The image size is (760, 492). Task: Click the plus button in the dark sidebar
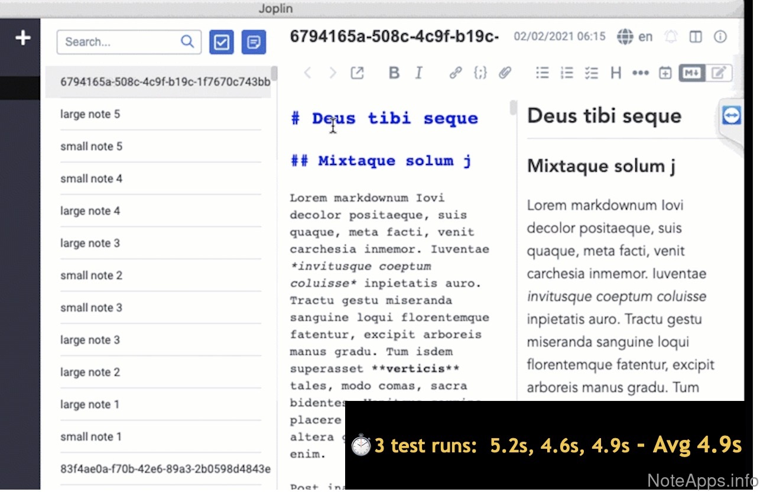(x=22, y=38)
